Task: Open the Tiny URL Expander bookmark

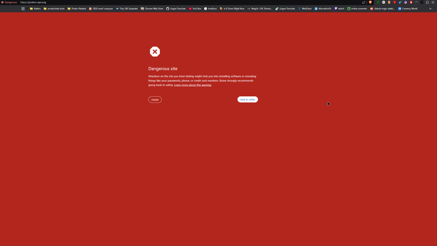Action: [x=127, y=9]
